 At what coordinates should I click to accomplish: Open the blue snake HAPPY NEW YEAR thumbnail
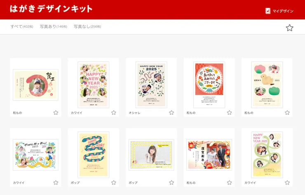[94, 155]
